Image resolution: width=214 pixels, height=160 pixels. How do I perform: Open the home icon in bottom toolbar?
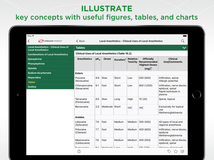tap(79, 151)
